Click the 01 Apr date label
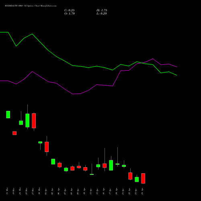201x201 pixels. (x=46, y=191)
